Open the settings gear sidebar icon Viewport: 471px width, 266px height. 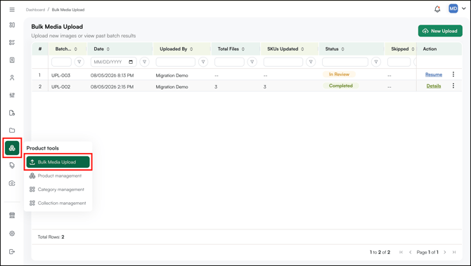pos(12,233)
